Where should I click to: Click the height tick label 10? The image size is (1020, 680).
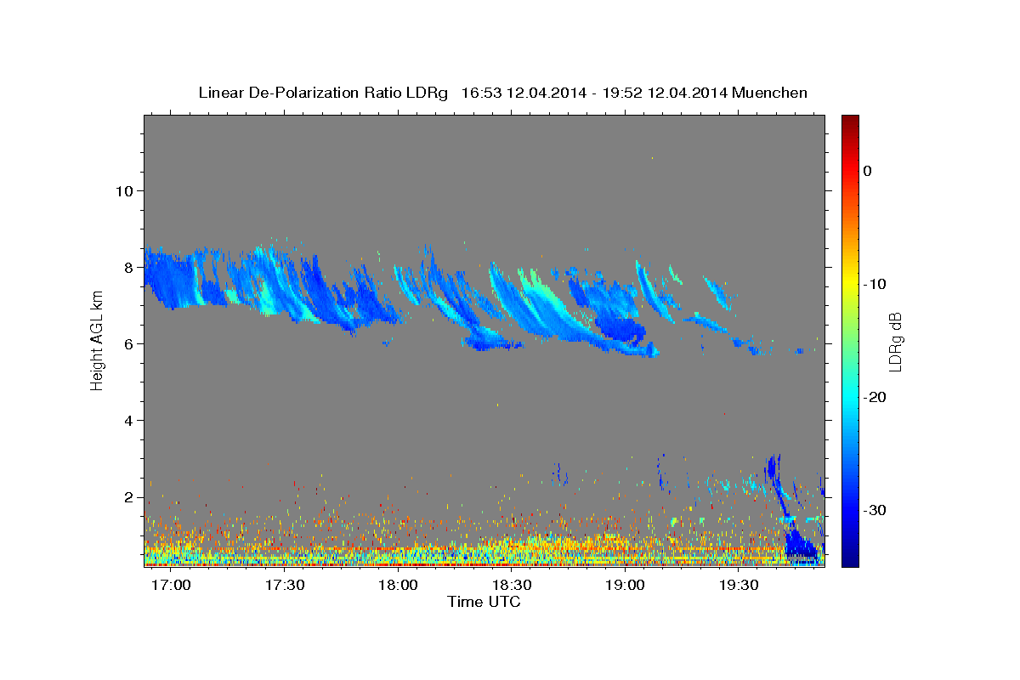(x=125, y=190)
